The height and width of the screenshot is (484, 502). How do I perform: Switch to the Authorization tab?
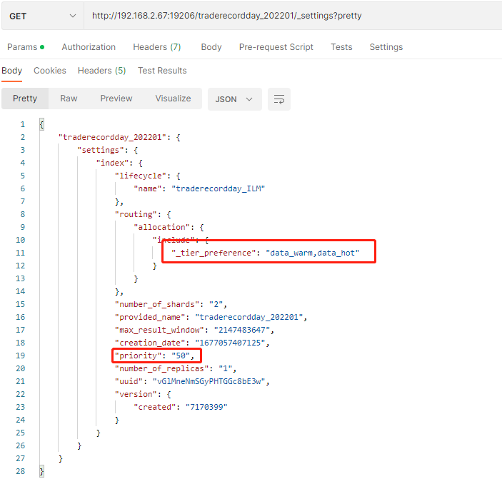[x=89, y=47]
